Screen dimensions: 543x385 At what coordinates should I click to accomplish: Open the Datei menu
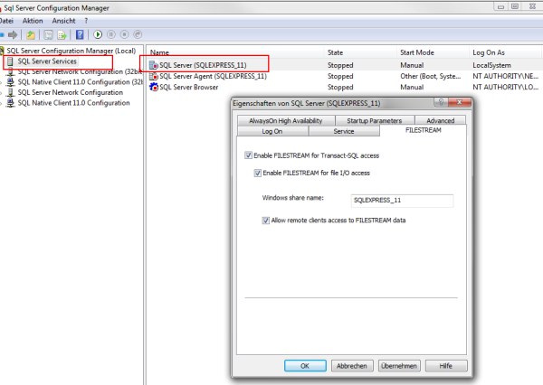click(x=6, y=21)
